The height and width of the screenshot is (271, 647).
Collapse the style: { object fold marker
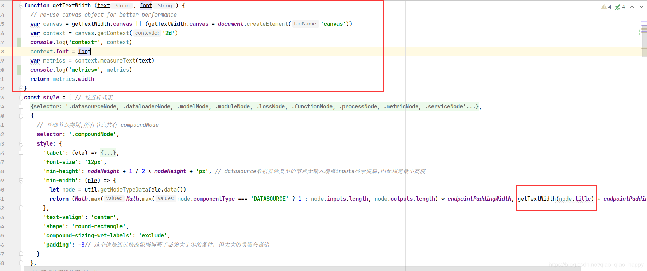[21, 144]
